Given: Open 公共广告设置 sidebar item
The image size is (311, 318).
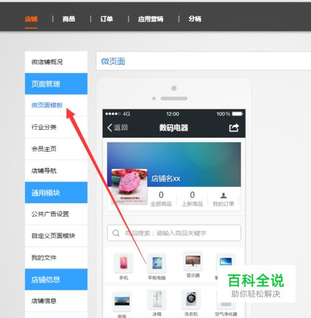Looking at the screenshot, I should 56,214.
